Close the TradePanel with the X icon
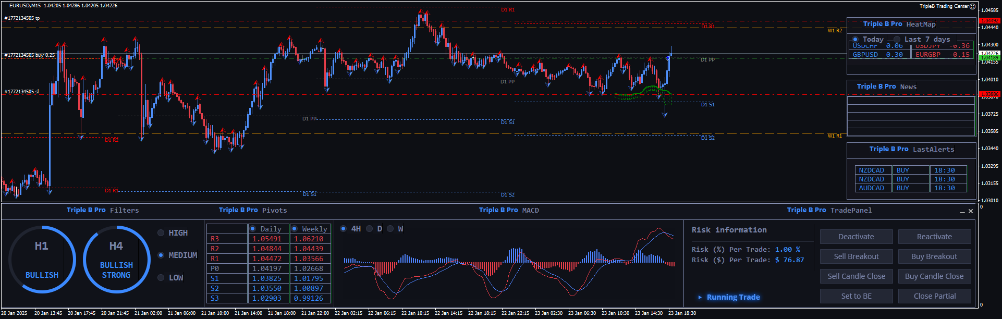 (970, 211)
